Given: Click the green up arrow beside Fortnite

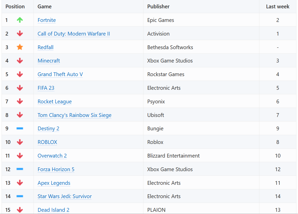Looking at the screenshot, I should 20,20.
